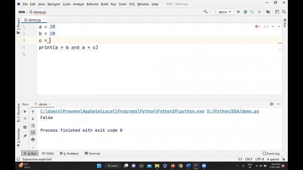The width and height of the screenshot is (303, 170).
Task: Open the VCS menu
Action: 132,4
